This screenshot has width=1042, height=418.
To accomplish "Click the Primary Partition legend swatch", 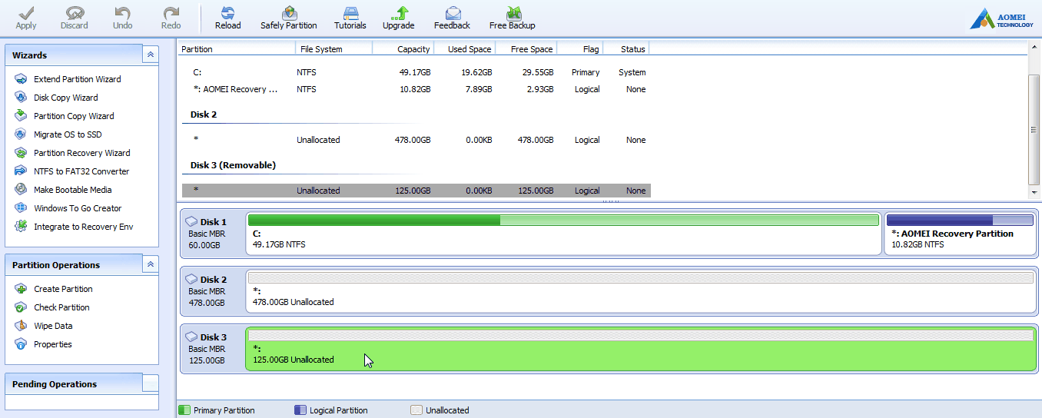I will click(x=184, y=410).
